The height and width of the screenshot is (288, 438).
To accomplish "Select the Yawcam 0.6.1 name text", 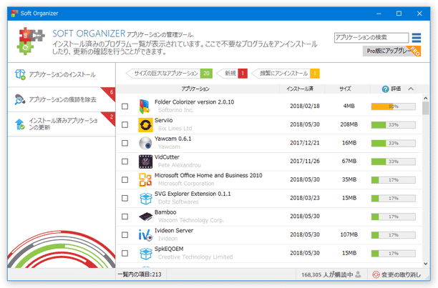I will [173, 139].
